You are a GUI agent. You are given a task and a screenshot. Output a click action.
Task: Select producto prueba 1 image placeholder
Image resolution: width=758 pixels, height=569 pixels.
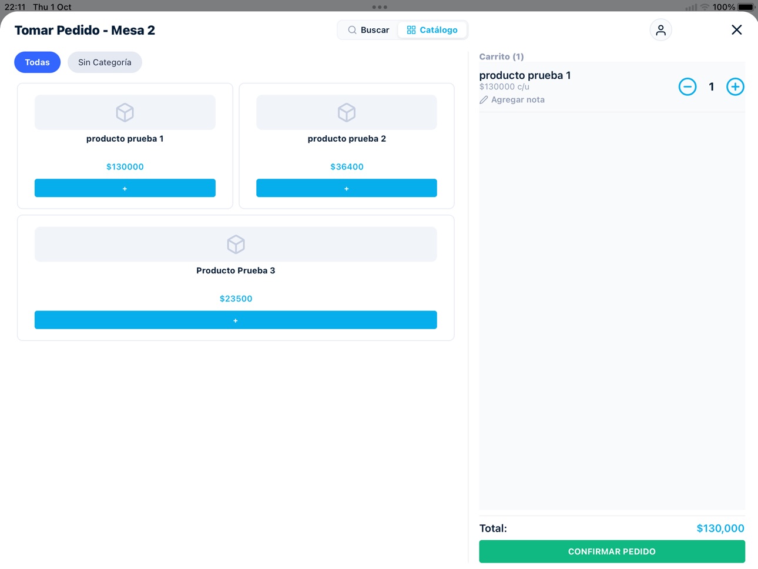coord(125,112)
